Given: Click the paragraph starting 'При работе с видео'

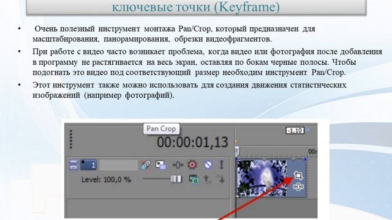Looking at the screenshot, I should point(207,62).
